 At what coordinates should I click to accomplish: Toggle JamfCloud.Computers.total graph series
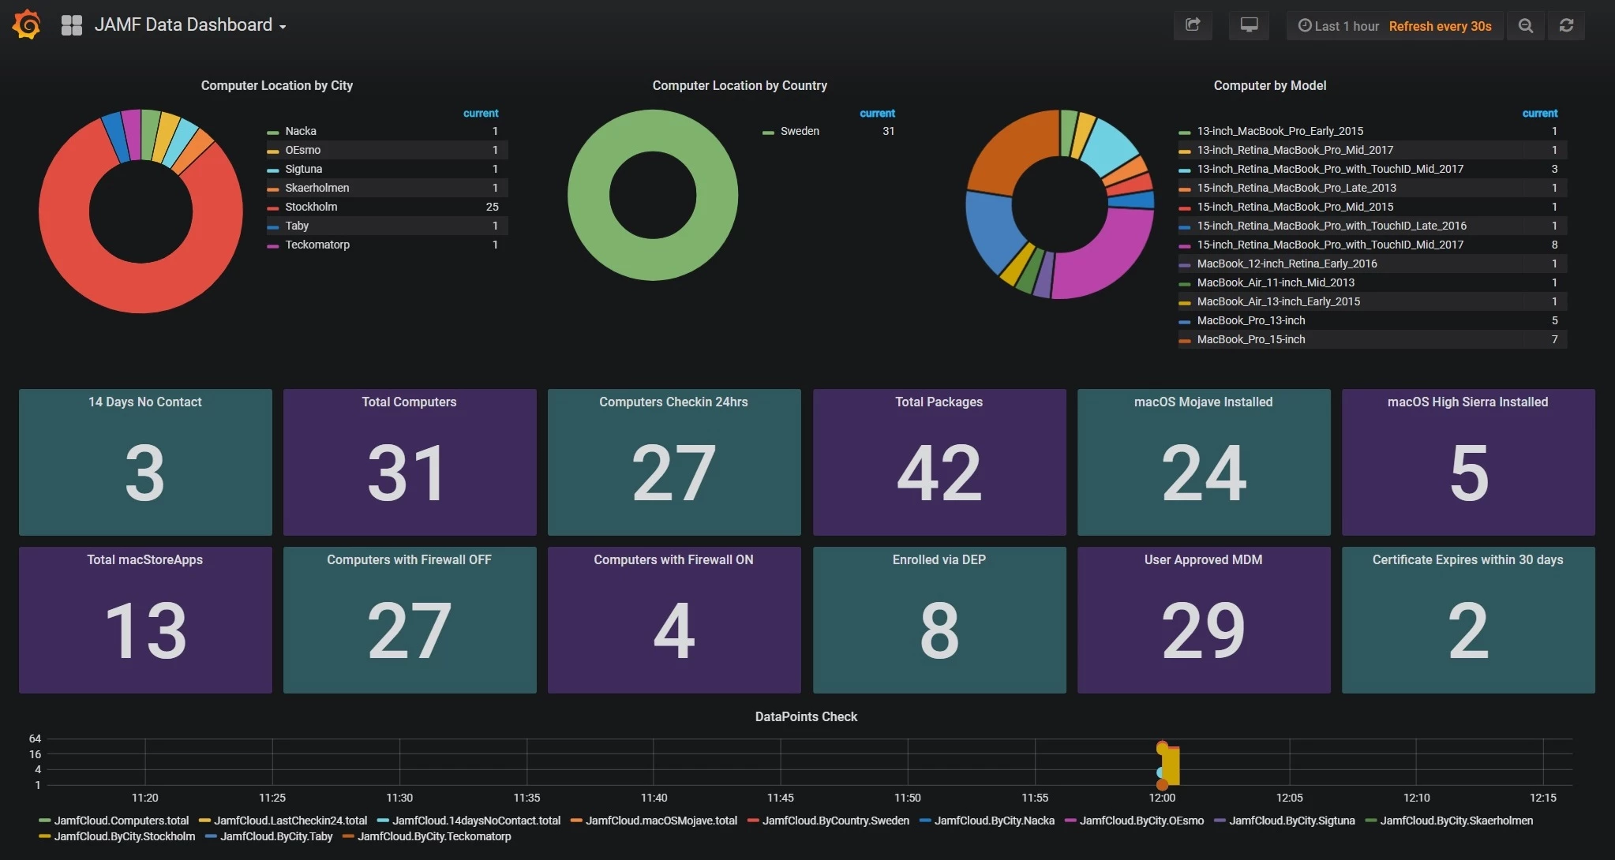pos(121,821)
